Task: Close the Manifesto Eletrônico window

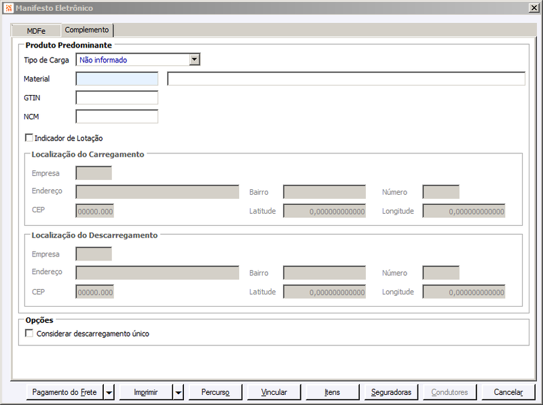Action: point(534,7)
